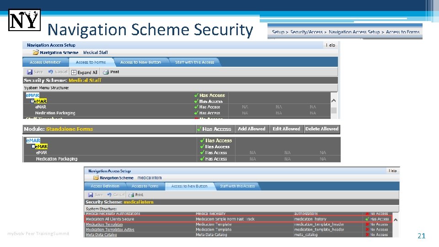Screen dimensions: 439x247
Task: Click Navigation Scheme folder icon beside Medical Staff
Action: (36, 52)
